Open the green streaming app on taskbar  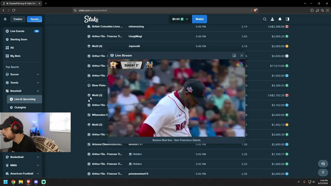click(43, 182)
